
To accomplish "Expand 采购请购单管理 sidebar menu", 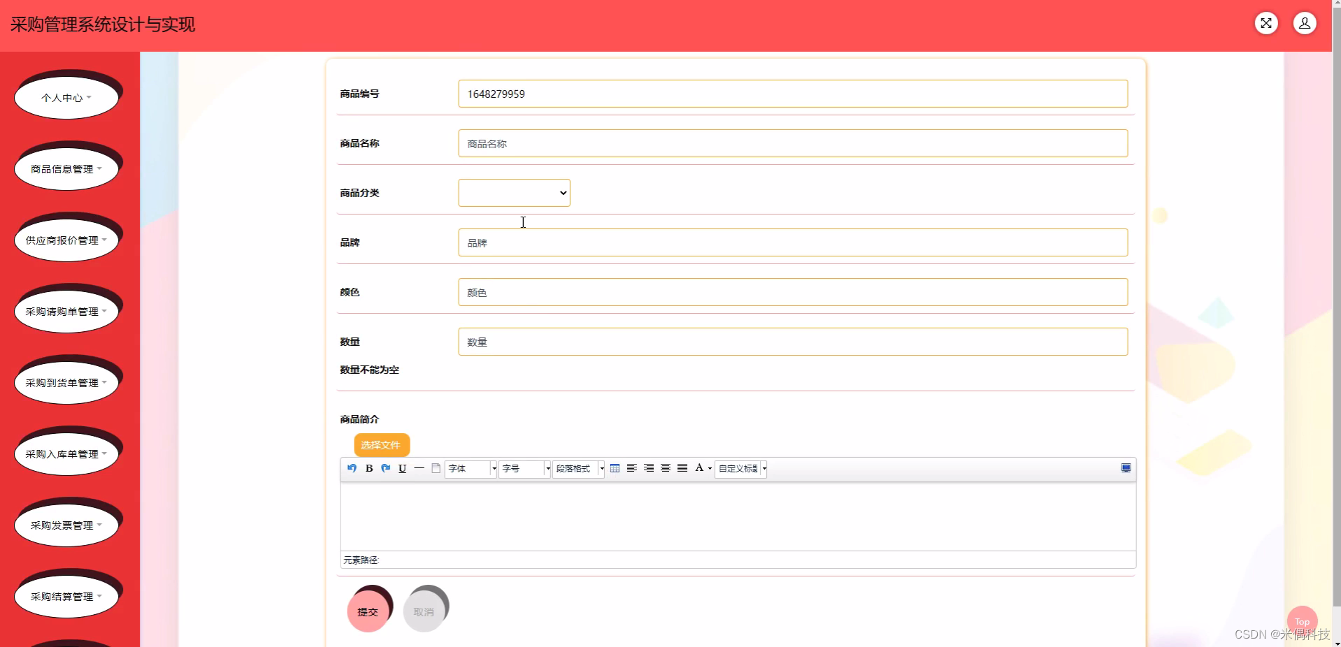I will click(x=66, y=312).
